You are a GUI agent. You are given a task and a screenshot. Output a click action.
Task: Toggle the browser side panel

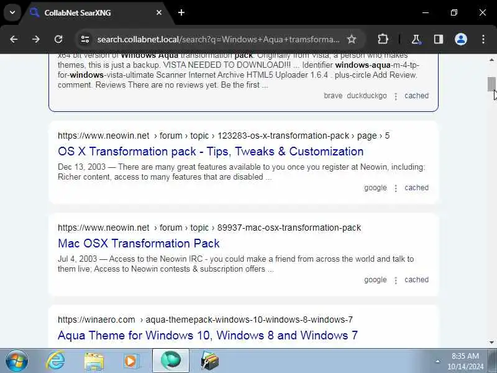(x=439, y=39)
